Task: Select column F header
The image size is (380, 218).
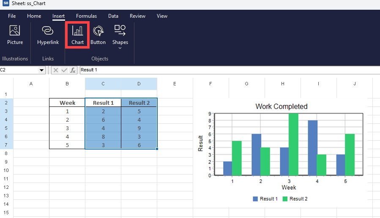Action: coord(211,84)
